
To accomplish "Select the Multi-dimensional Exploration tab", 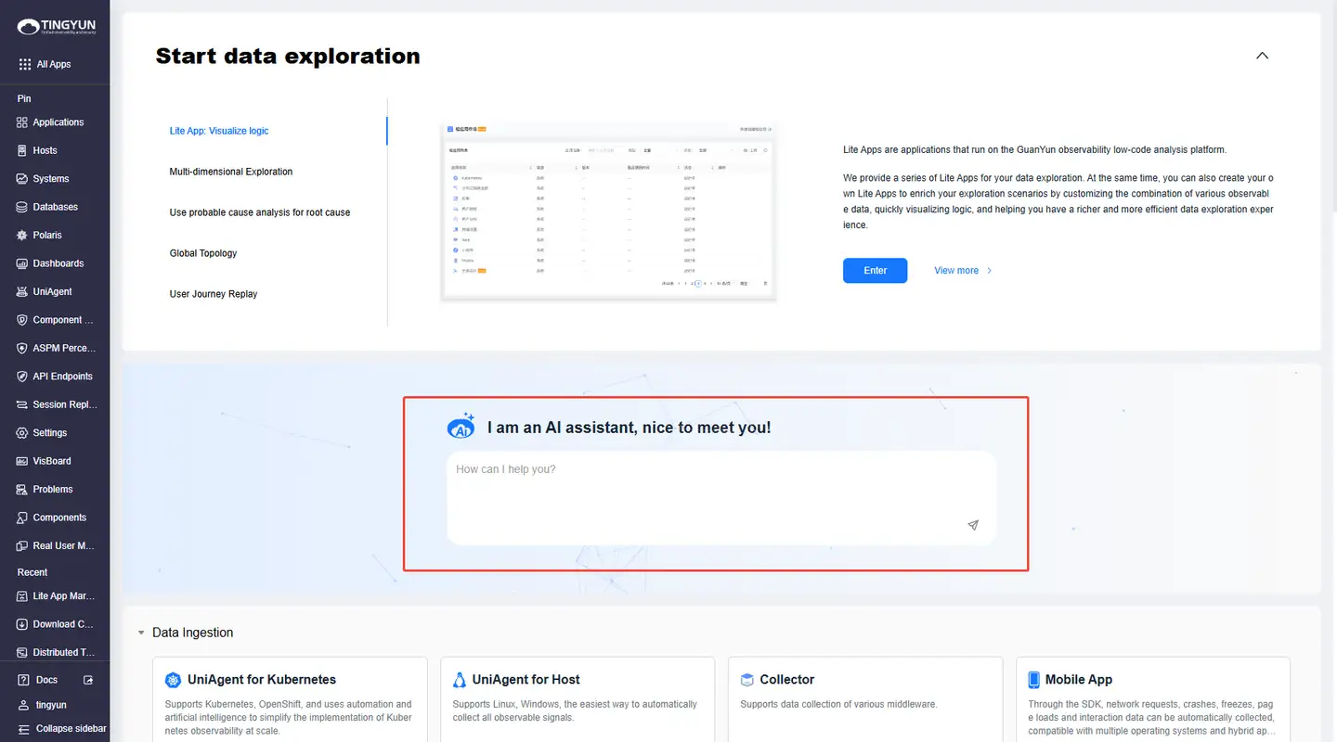I will (230, 172).
